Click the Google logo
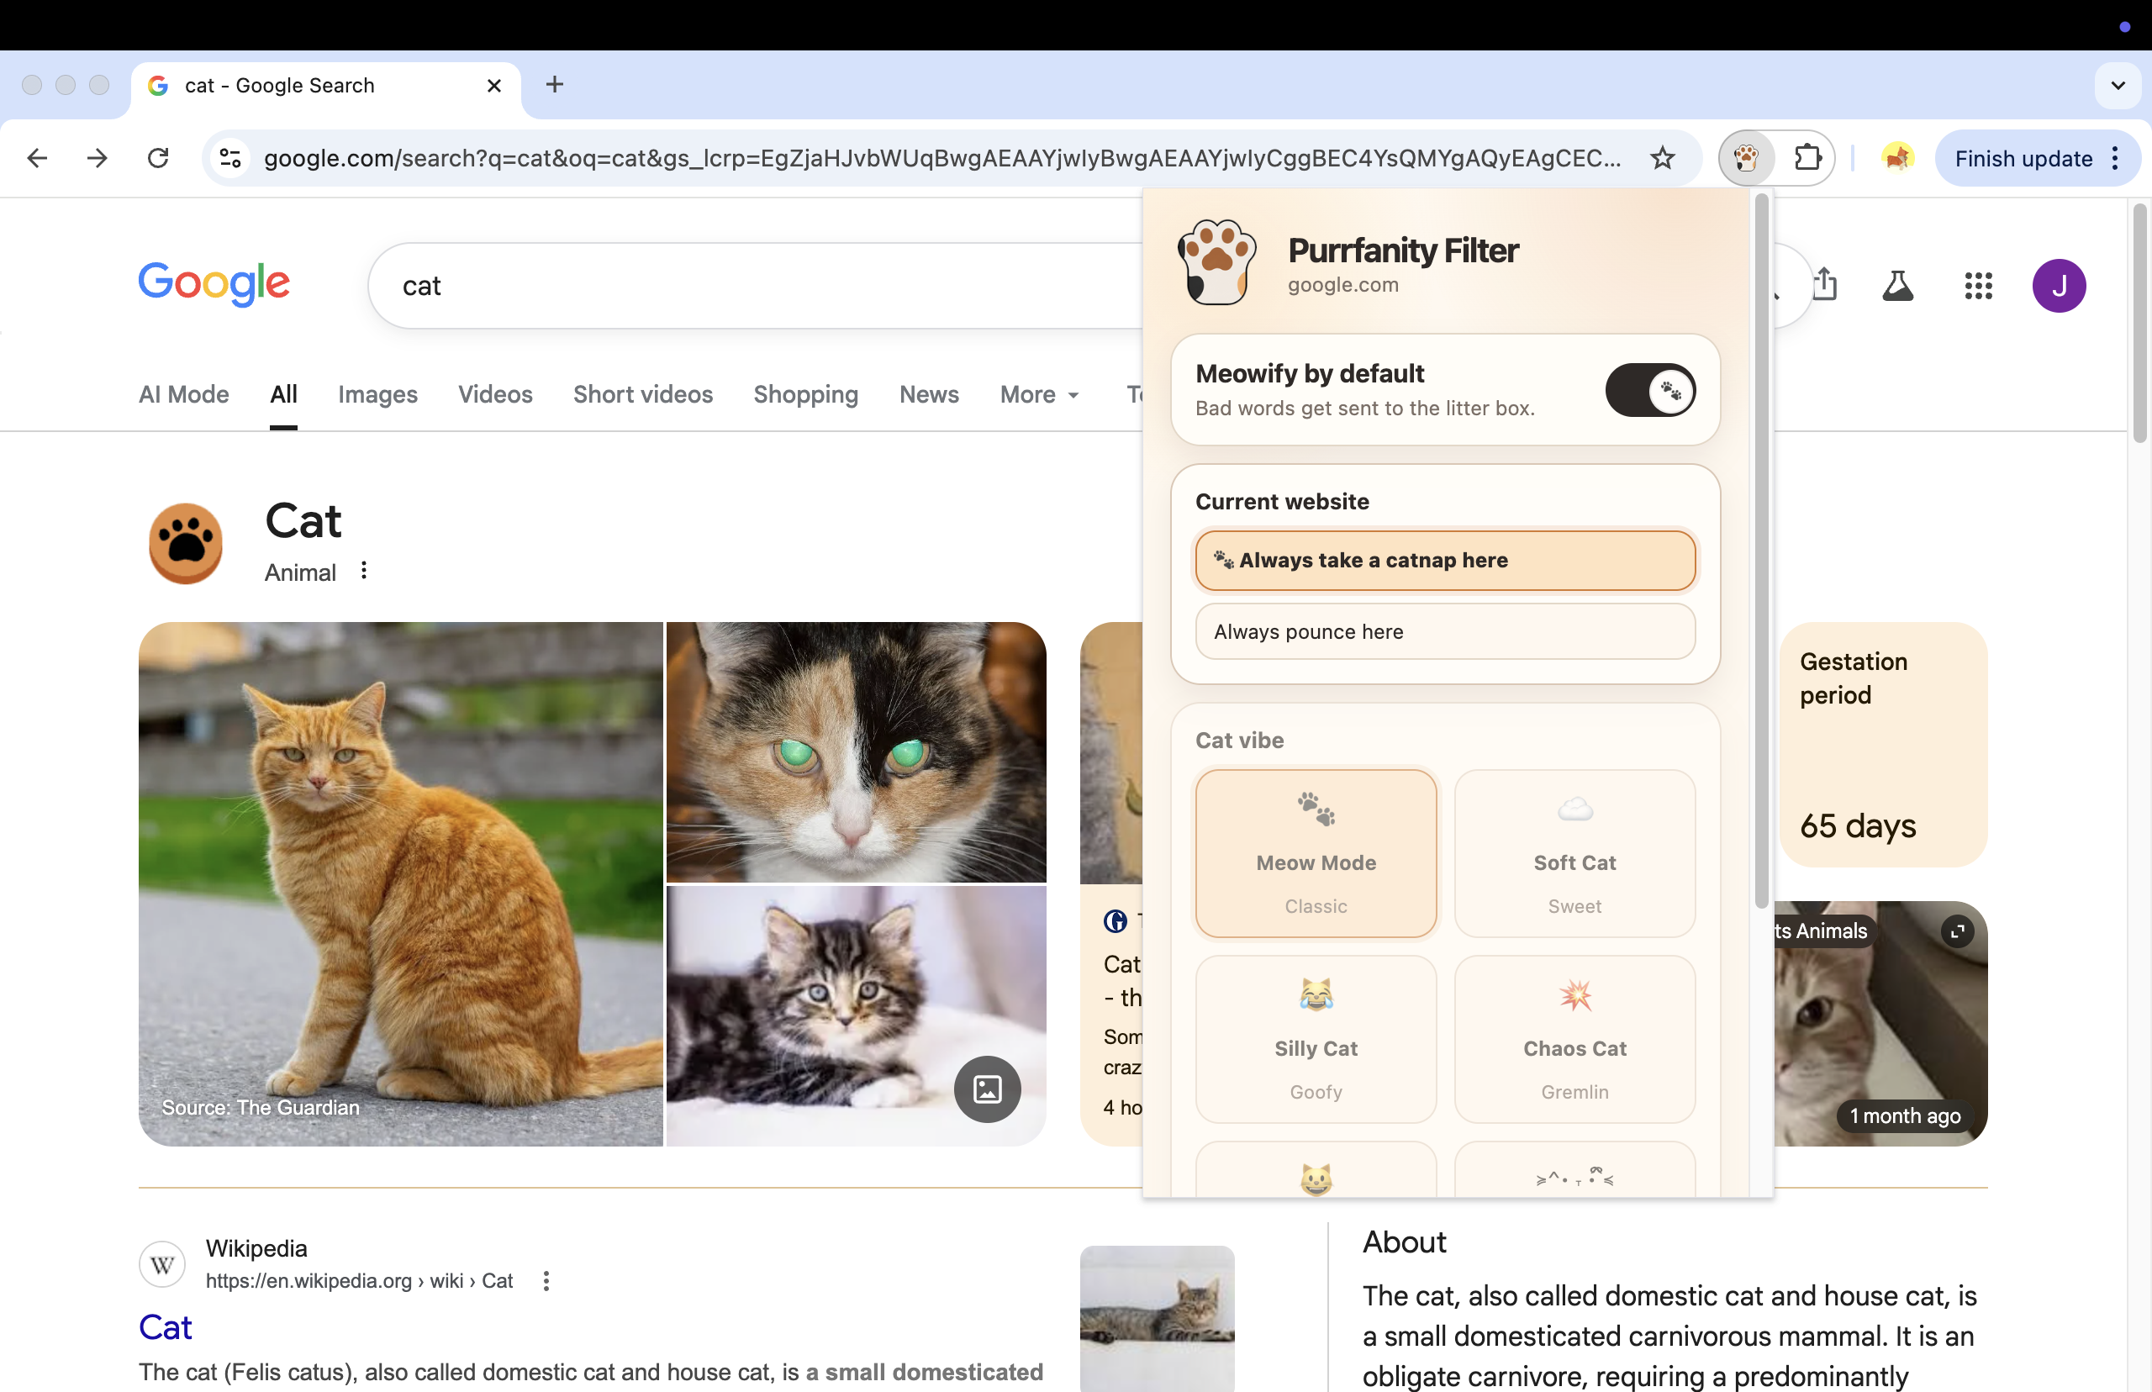The image size is (2152, 1392). (214, 284)
